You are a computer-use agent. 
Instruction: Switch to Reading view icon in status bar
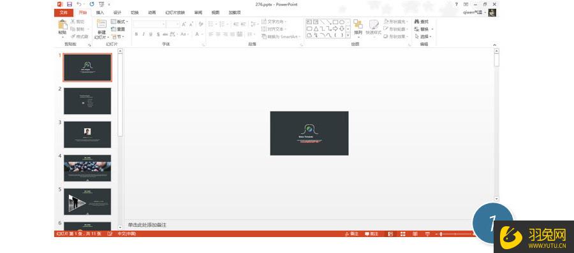tap(415, 234)
